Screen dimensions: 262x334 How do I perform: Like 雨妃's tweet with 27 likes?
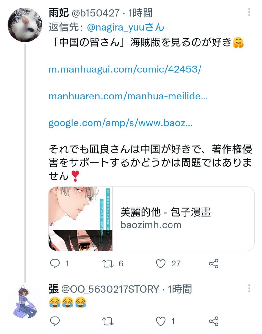[x=161, y=264]
